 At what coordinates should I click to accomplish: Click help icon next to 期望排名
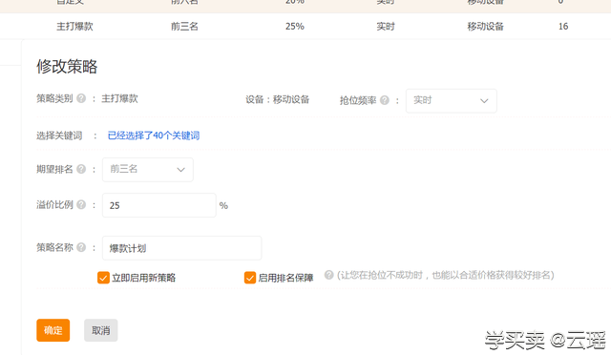click(x=81, y=169)
